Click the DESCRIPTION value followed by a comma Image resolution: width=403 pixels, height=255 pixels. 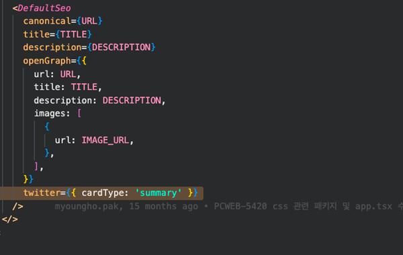coord(132,101)
